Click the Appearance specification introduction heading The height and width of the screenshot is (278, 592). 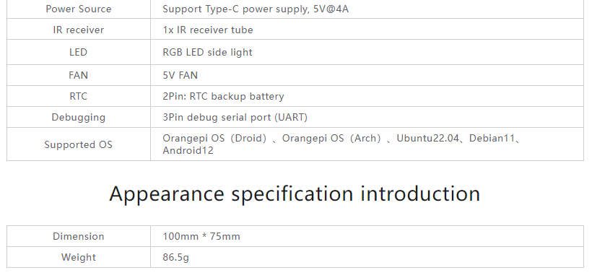coord(295,194)
